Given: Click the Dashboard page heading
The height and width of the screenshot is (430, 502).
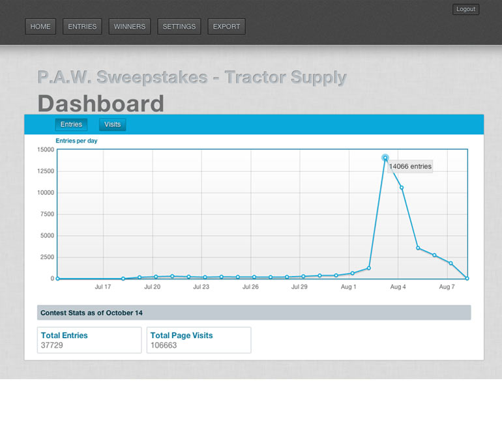Looking at the screenshot, I should (101, 104).
